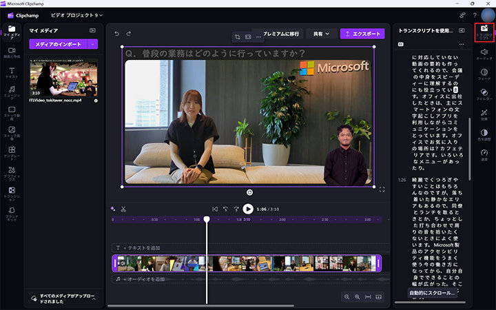496x310 pixels.
Task: Expand the upload status chevron
Action: 94,298
